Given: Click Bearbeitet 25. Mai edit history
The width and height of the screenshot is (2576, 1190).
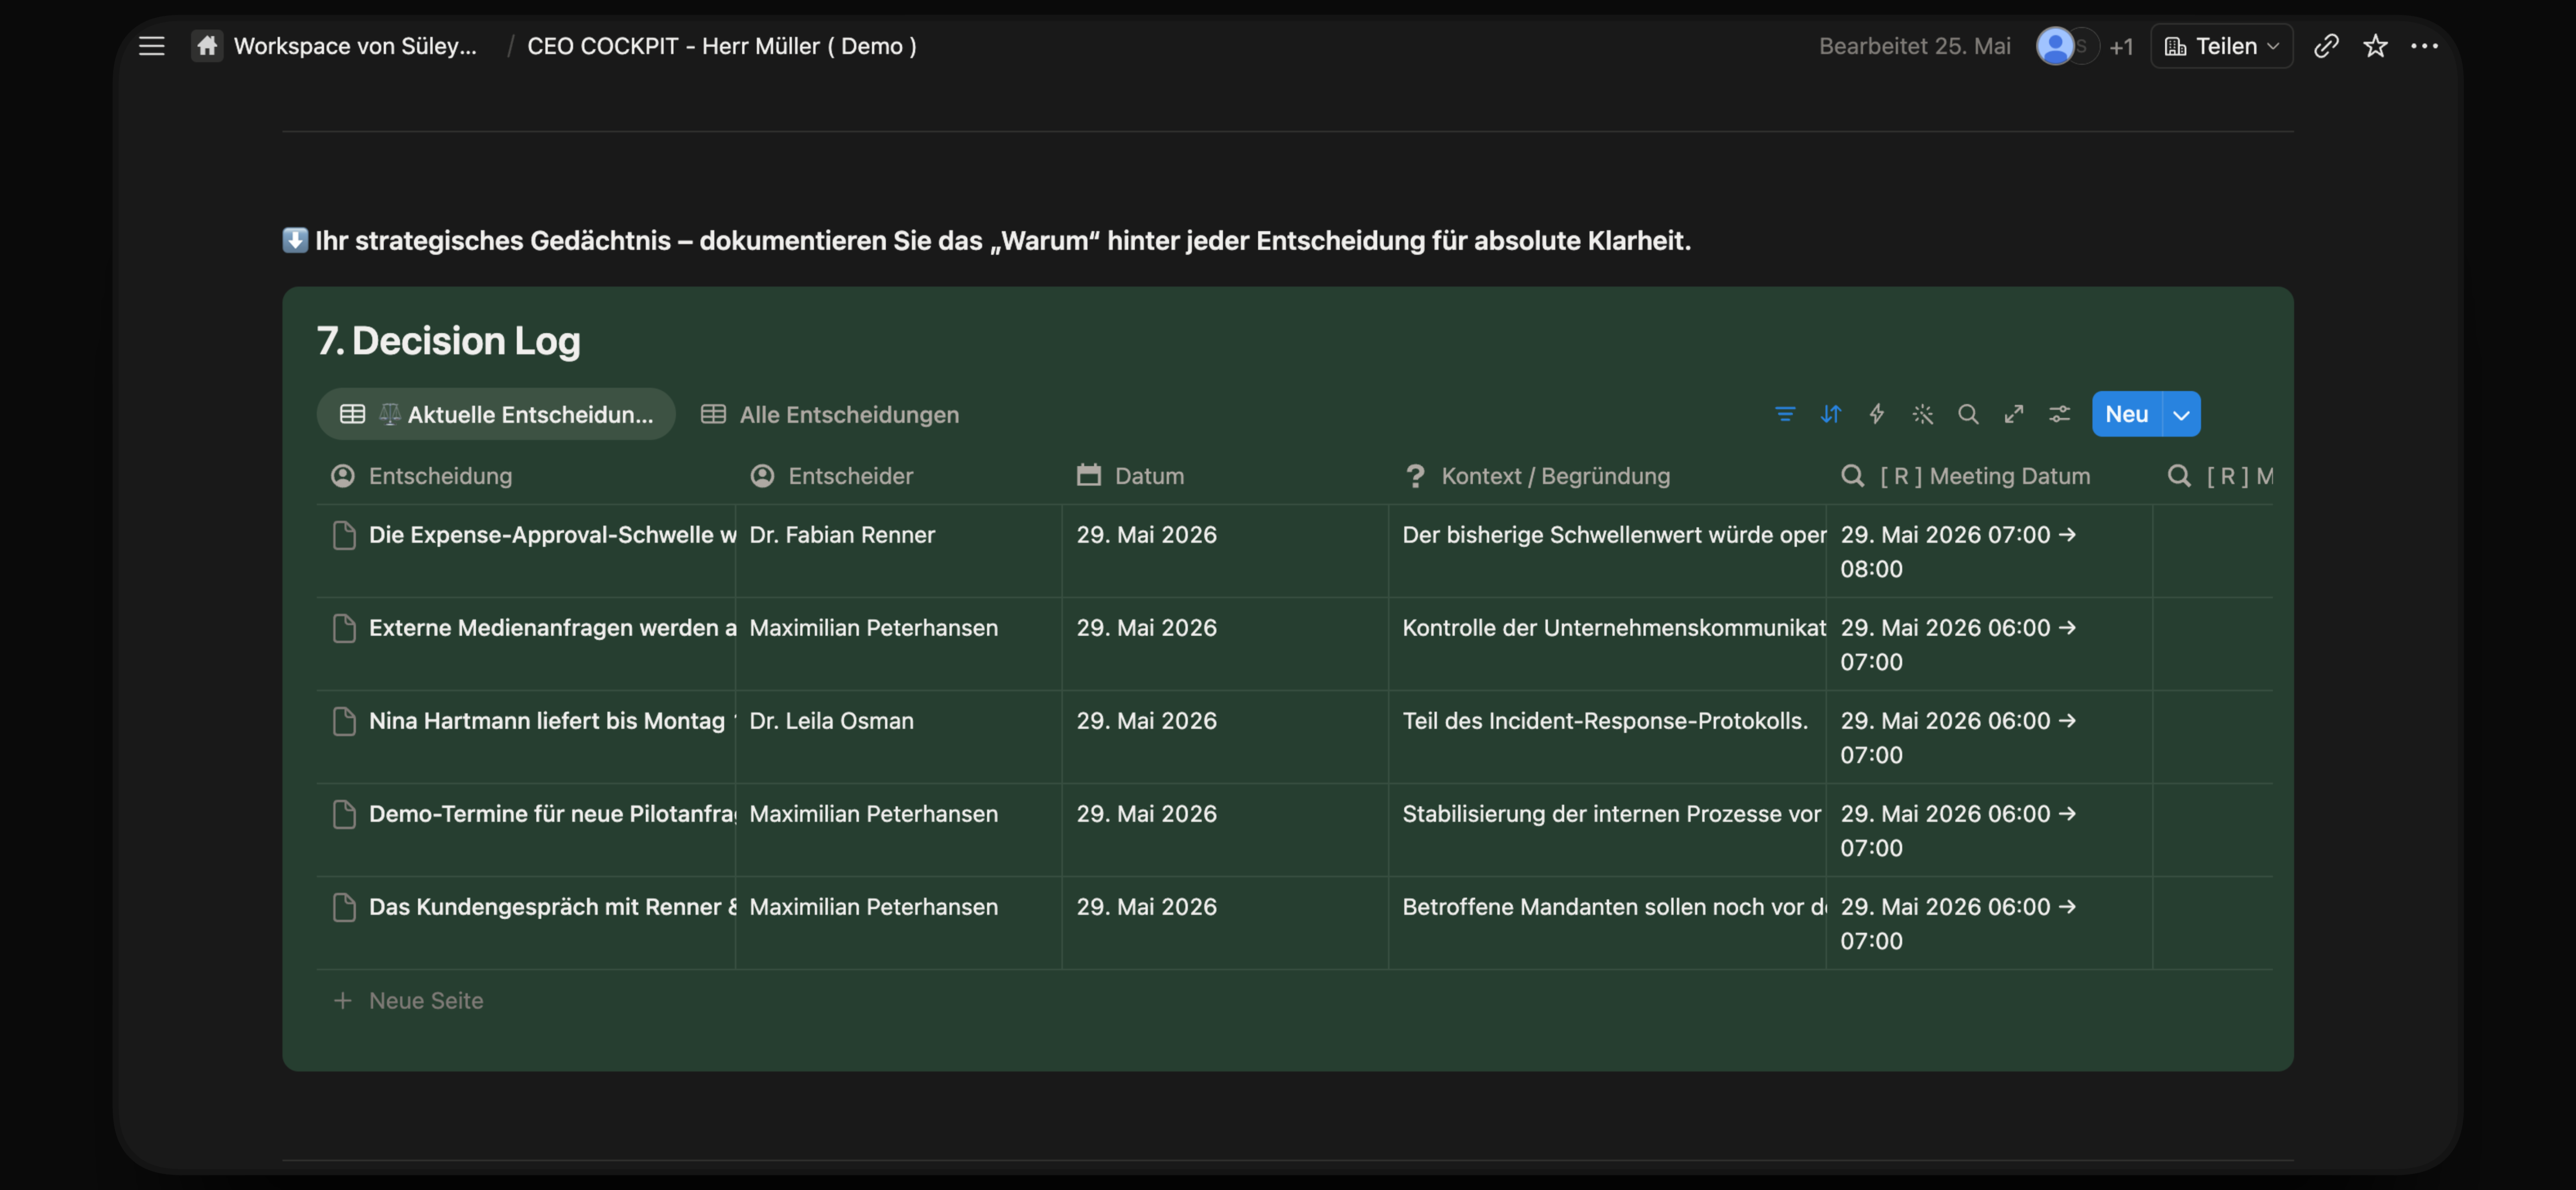Looking at the screenshot, I should [x=1915, y=46].
